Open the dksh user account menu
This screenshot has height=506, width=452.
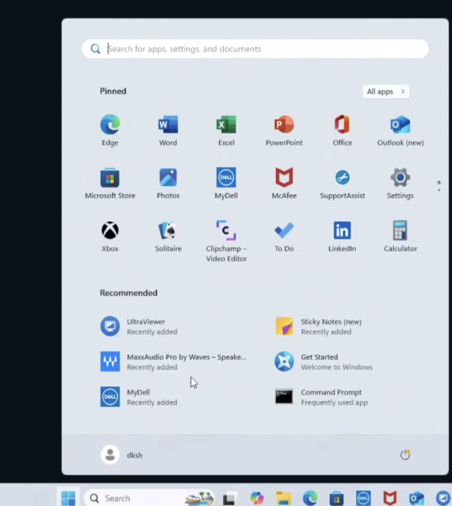(122, 455)
